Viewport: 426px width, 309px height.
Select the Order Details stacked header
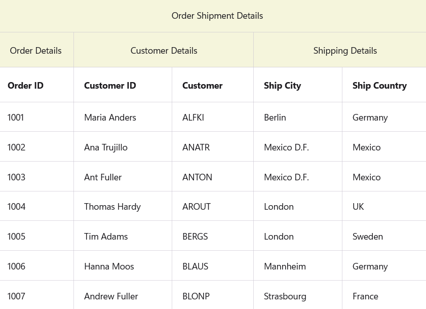[36, 51]
